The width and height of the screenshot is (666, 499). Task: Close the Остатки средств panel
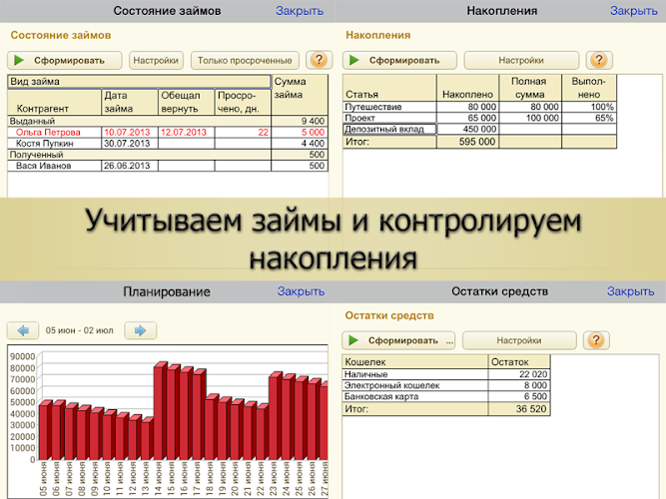tap(631, 292)
